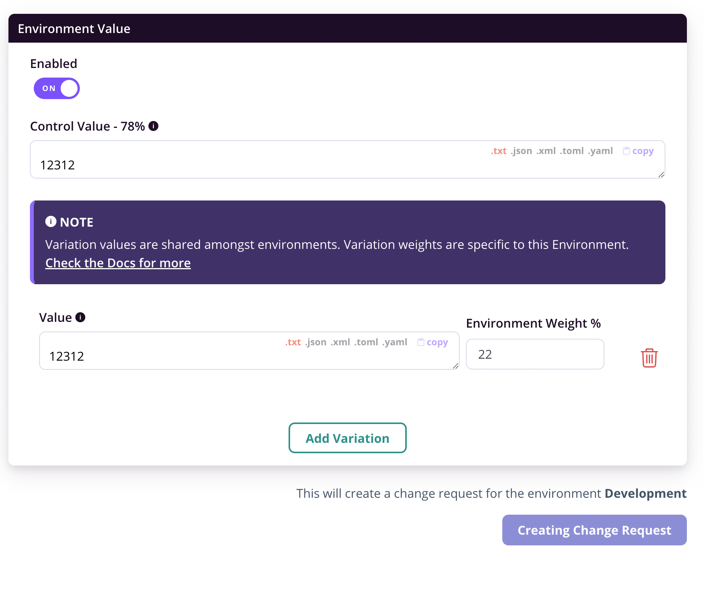Viewport: 703px width, 603px height.
Task: Switch variation Value format to .toml
Action: [x=365, y=342]
